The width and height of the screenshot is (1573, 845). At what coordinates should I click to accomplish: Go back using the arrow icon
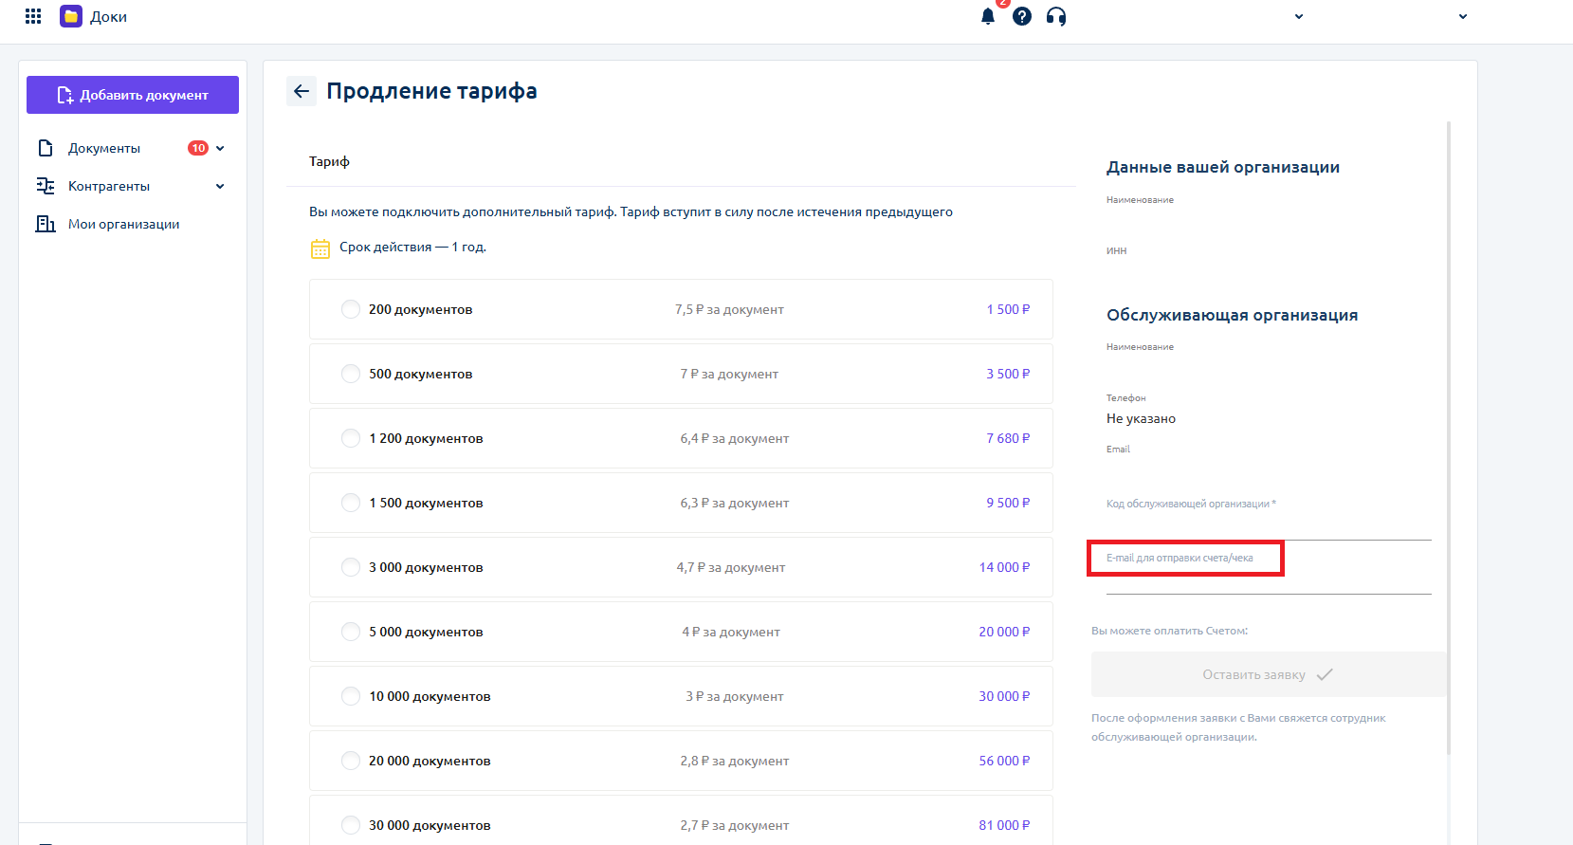[302, 91]
